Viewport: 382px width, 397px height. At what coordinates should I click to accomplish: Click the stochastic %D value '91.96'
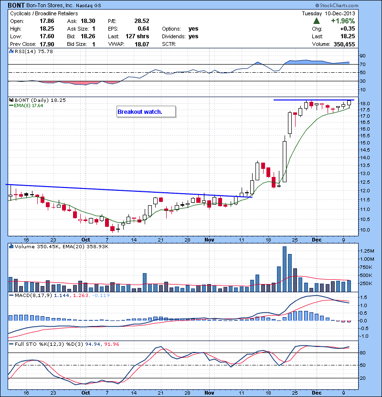112,344
